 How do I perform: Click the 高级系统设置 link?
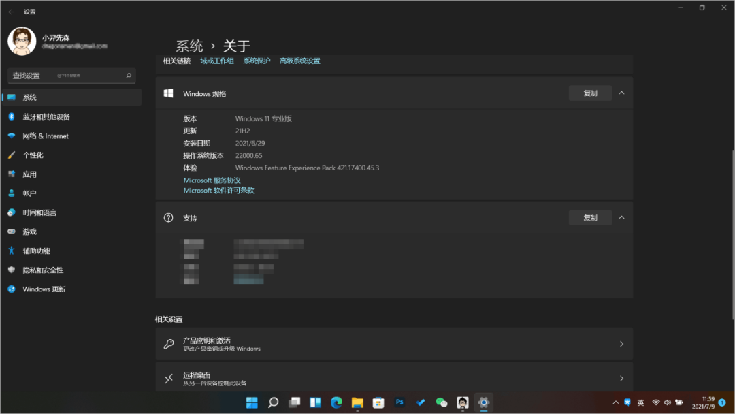click(x=299, y=61)
